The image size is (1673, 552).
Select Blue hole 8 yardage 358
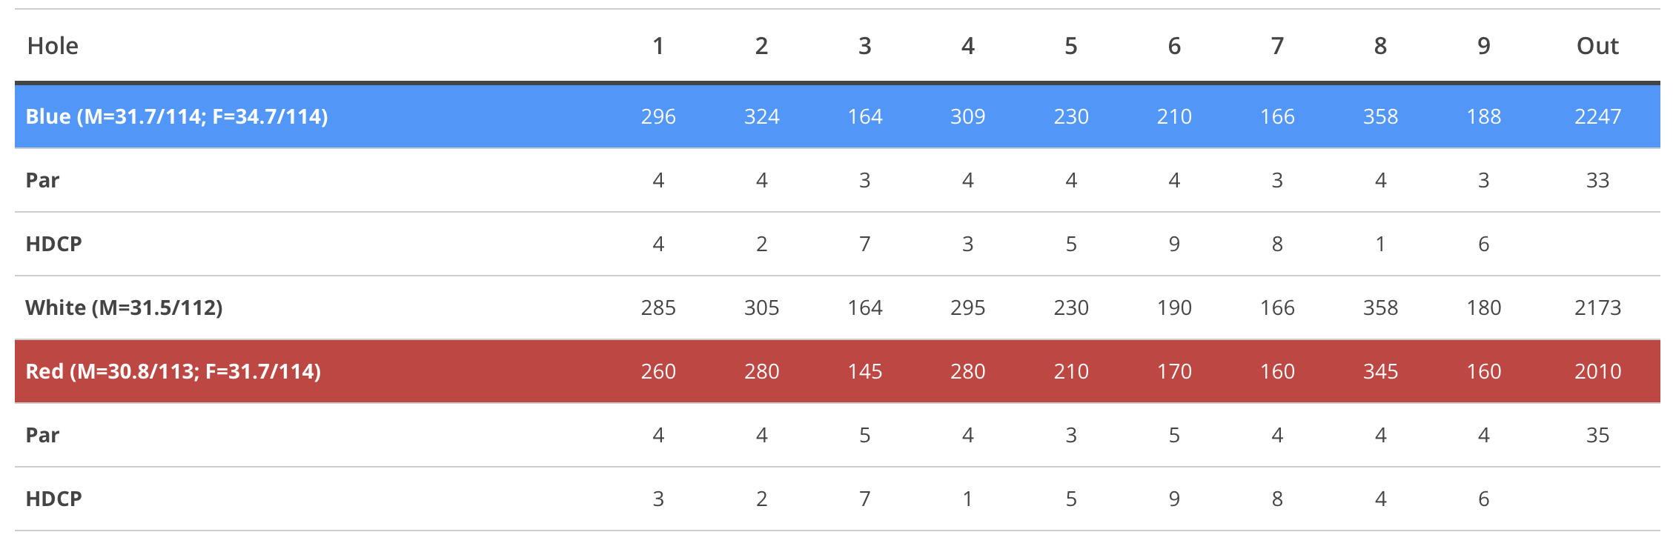coord(1380,116)
